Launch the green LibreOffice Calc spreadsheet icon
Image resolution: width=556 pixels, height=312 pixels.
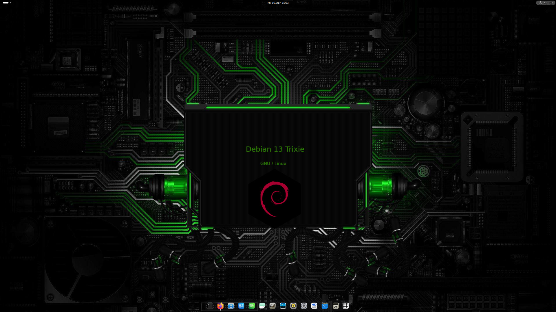click(x=252, y=306)
